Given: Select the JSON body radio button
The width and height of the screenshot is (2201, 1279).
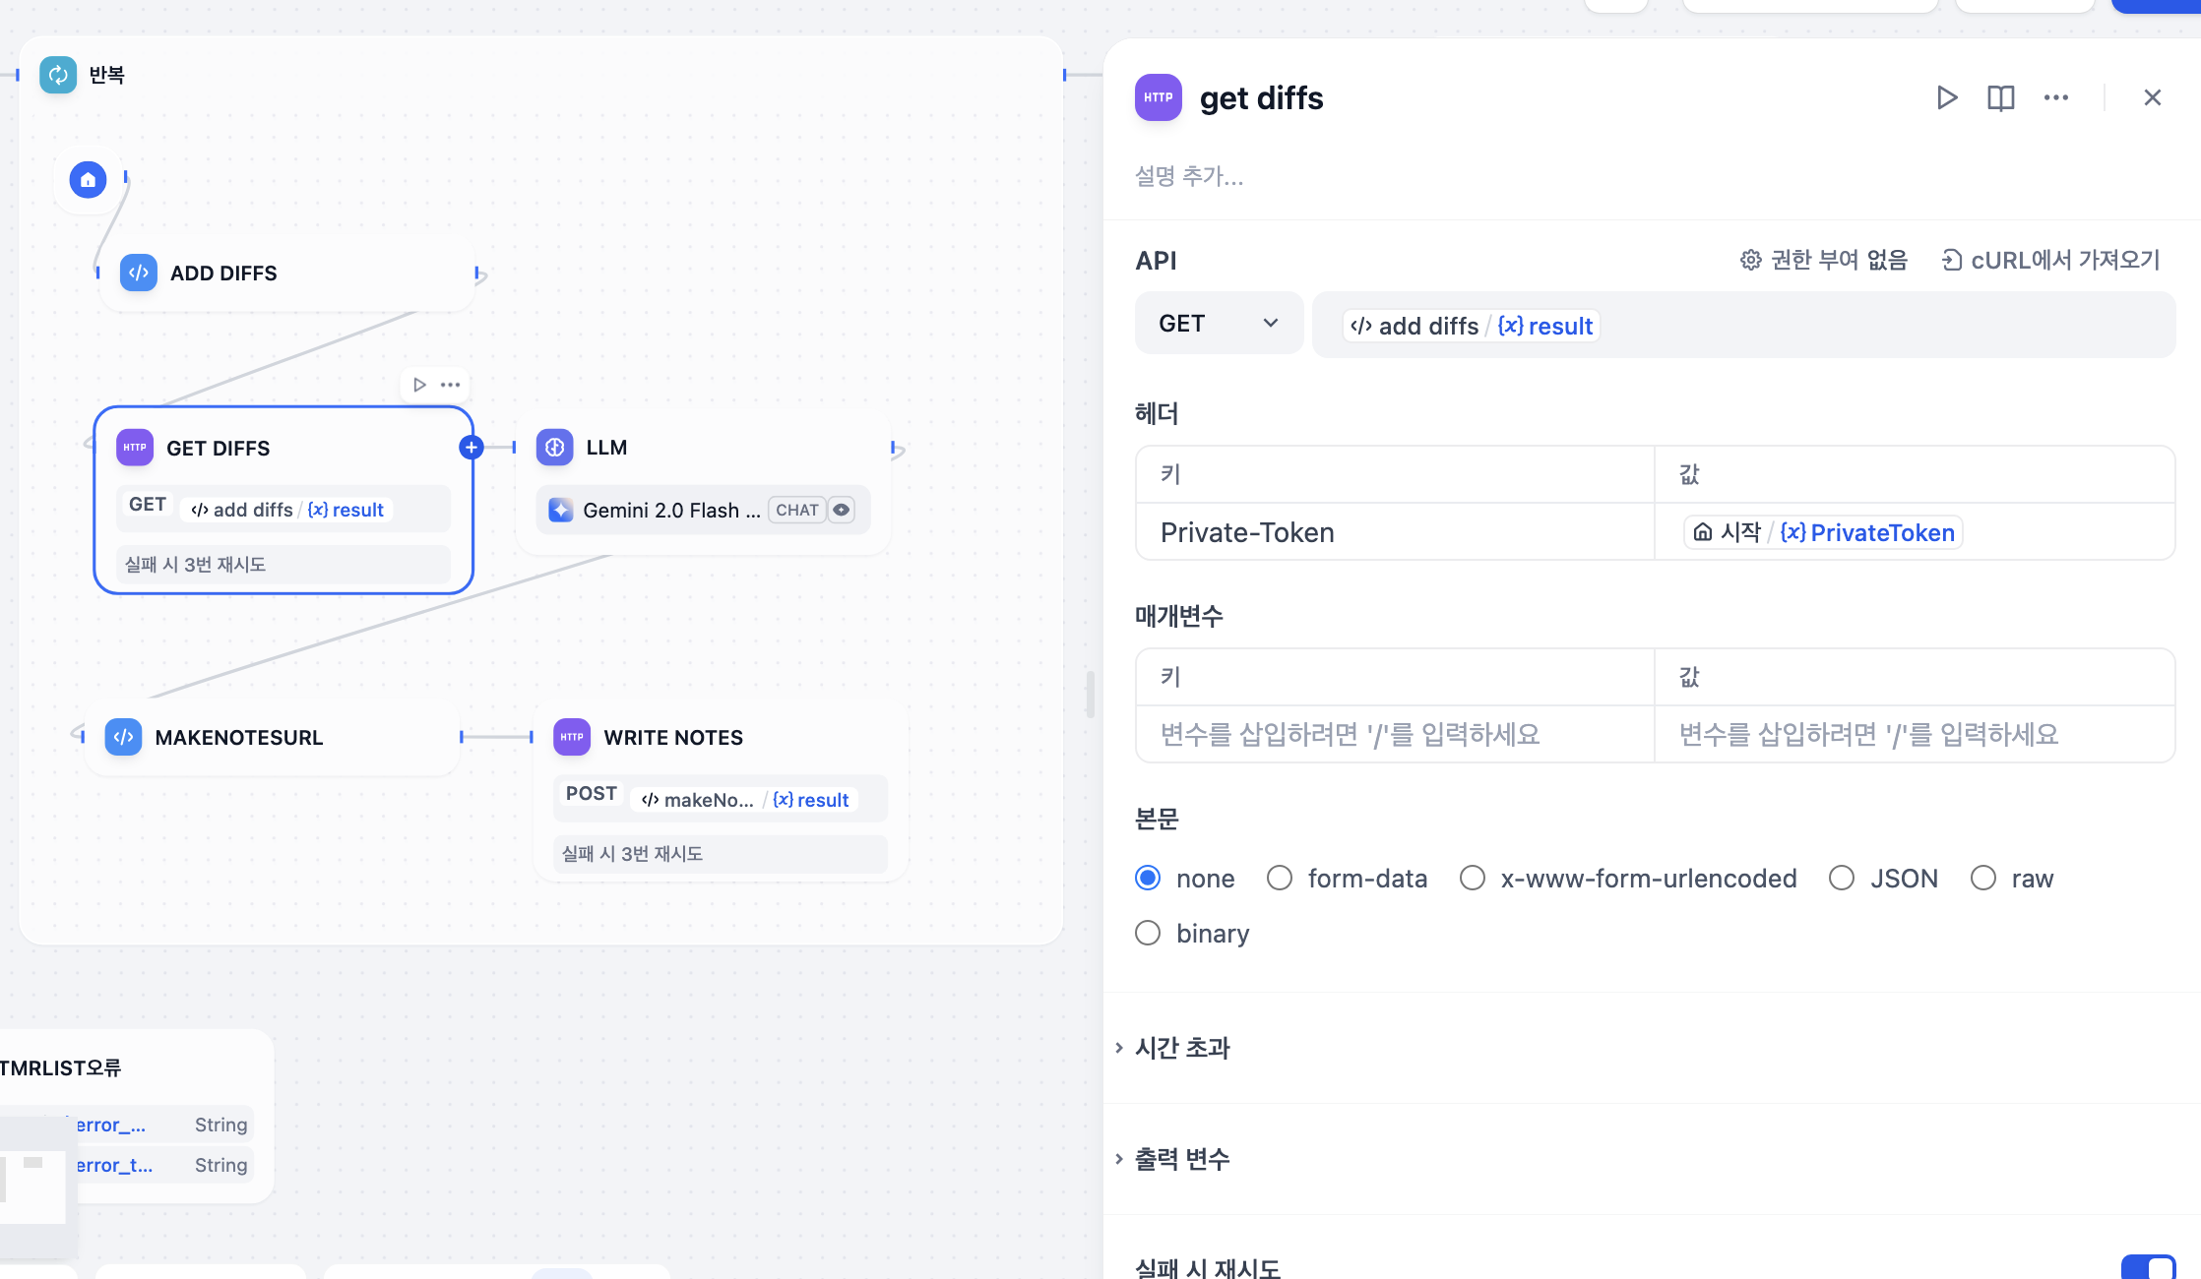Looking at the screenshot, I should coord(1842,878).
